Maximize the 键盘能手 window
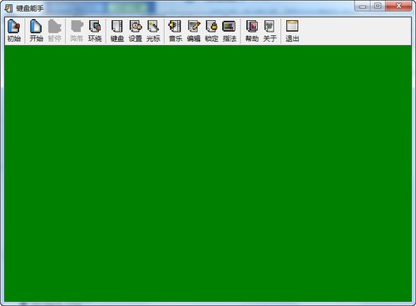The image size is (416, 306). [378, 6]
